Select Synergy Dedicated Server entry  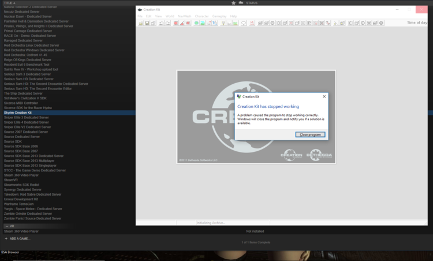pos(23,190)
